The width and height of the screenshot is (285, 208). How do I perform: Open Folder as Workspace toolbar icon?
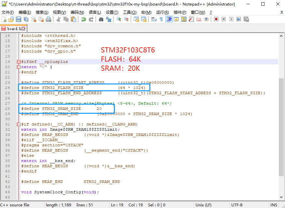pos(199,19)
